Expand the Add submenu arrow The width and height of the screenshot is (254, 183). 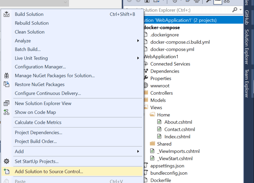click(138, 151)
